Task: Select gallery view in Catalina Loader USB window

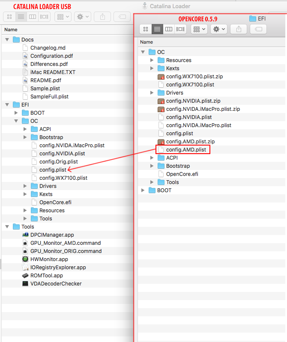Action: [x=44, y=17]
